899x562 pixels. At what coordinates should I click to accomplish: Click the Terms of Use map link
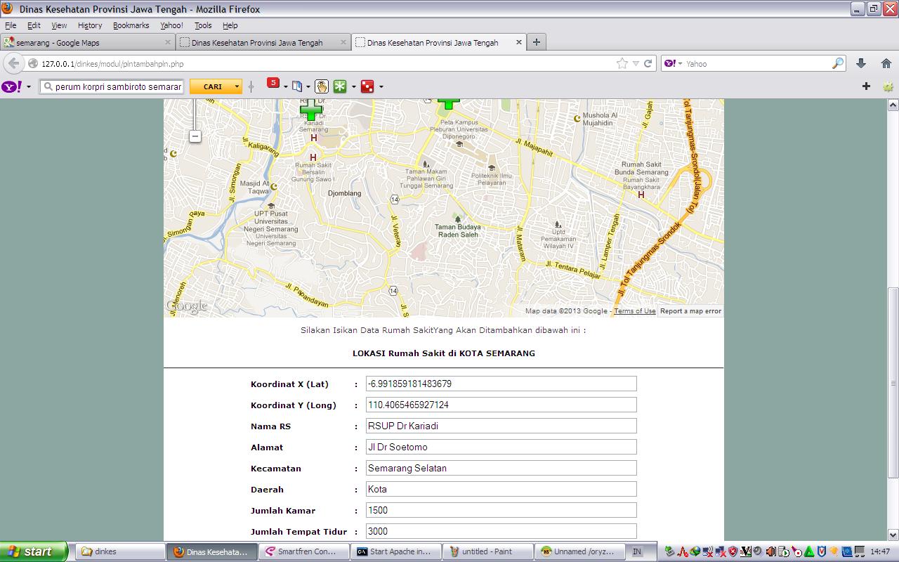pyautogui.click(x=634, y=311)
